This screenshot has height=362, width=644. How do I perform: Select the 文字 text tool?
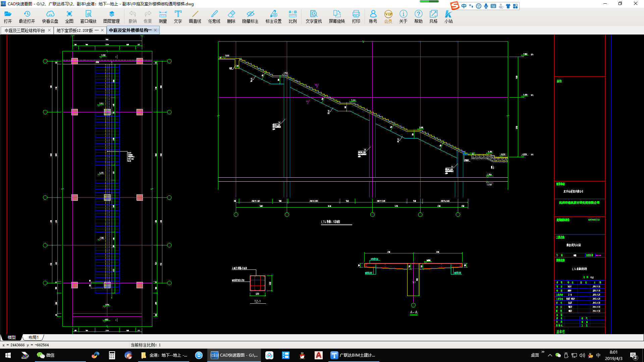pos(178,16)
